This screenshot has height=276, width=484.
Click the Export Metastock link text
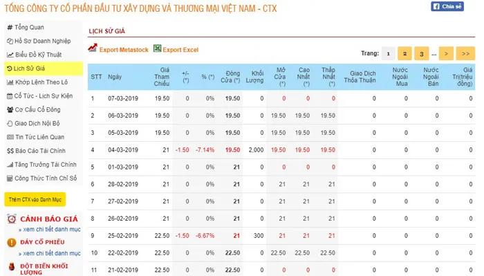[x=124, y=50]
